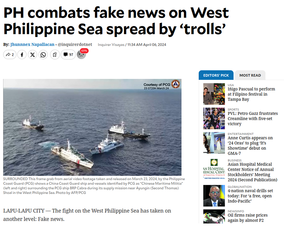The image size is (284, 231).
Task: Click the share arrow icon with count 2
Action: point(10,54)
